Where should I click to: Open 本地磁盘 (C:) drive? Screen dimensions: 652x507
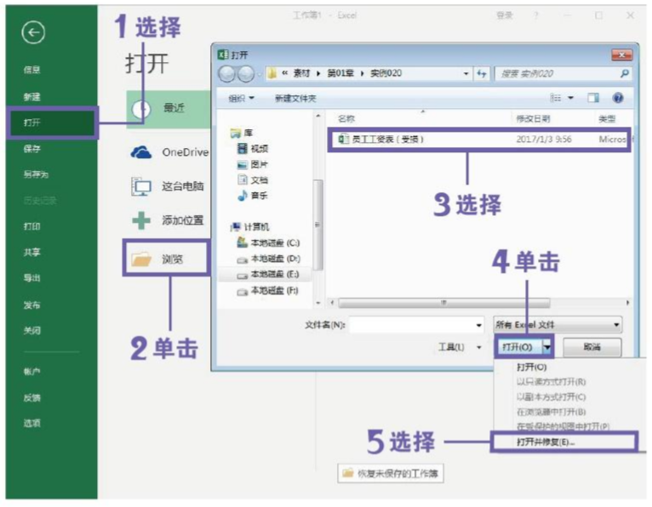(x=268, y=242)
